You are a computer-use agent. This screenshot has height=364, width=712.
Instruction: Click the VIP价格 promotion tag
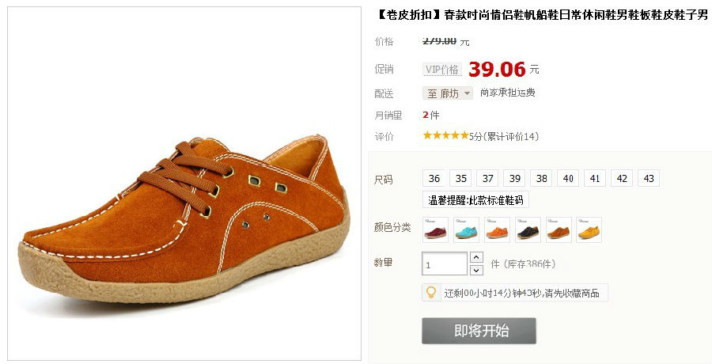(x=441, y=70)
